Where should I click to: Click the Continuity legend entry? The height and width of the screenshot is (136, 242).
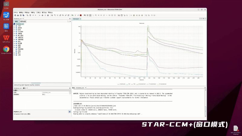coord(121,84)
